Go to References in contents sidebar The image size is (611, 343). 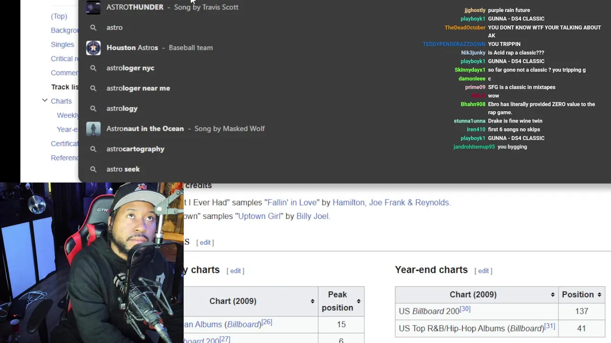click(x=65, y=158)
